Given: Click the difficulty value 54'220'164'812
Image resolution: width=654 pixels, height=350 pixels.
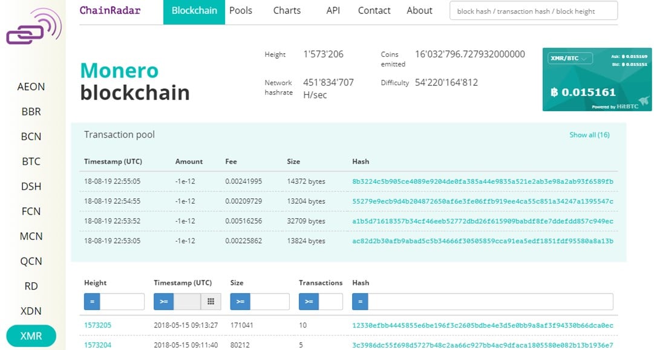Looking at the screenshot, I should (x=446, y=82).
